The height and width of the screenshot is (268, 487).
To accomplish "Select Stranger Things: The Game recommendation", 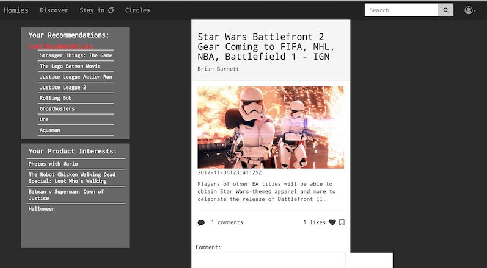I will coord(76,55).
